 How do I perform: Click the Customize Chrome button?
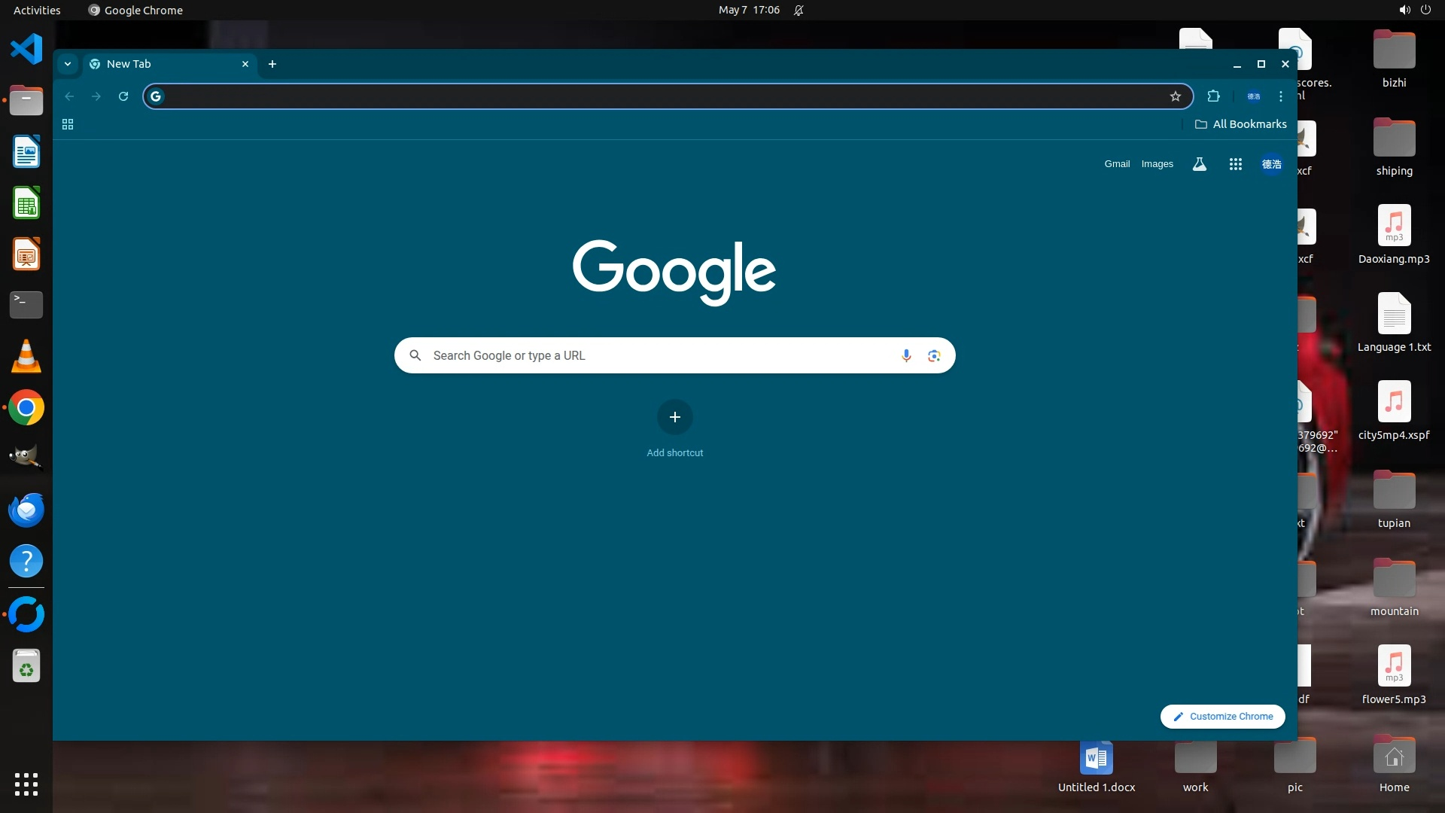coord(1222,717)
